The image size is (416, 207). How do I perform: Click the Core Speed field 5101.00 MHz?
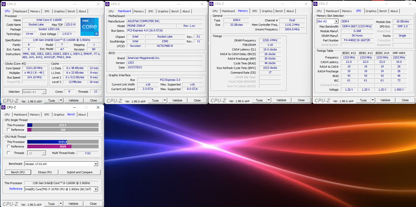(34, 68)
